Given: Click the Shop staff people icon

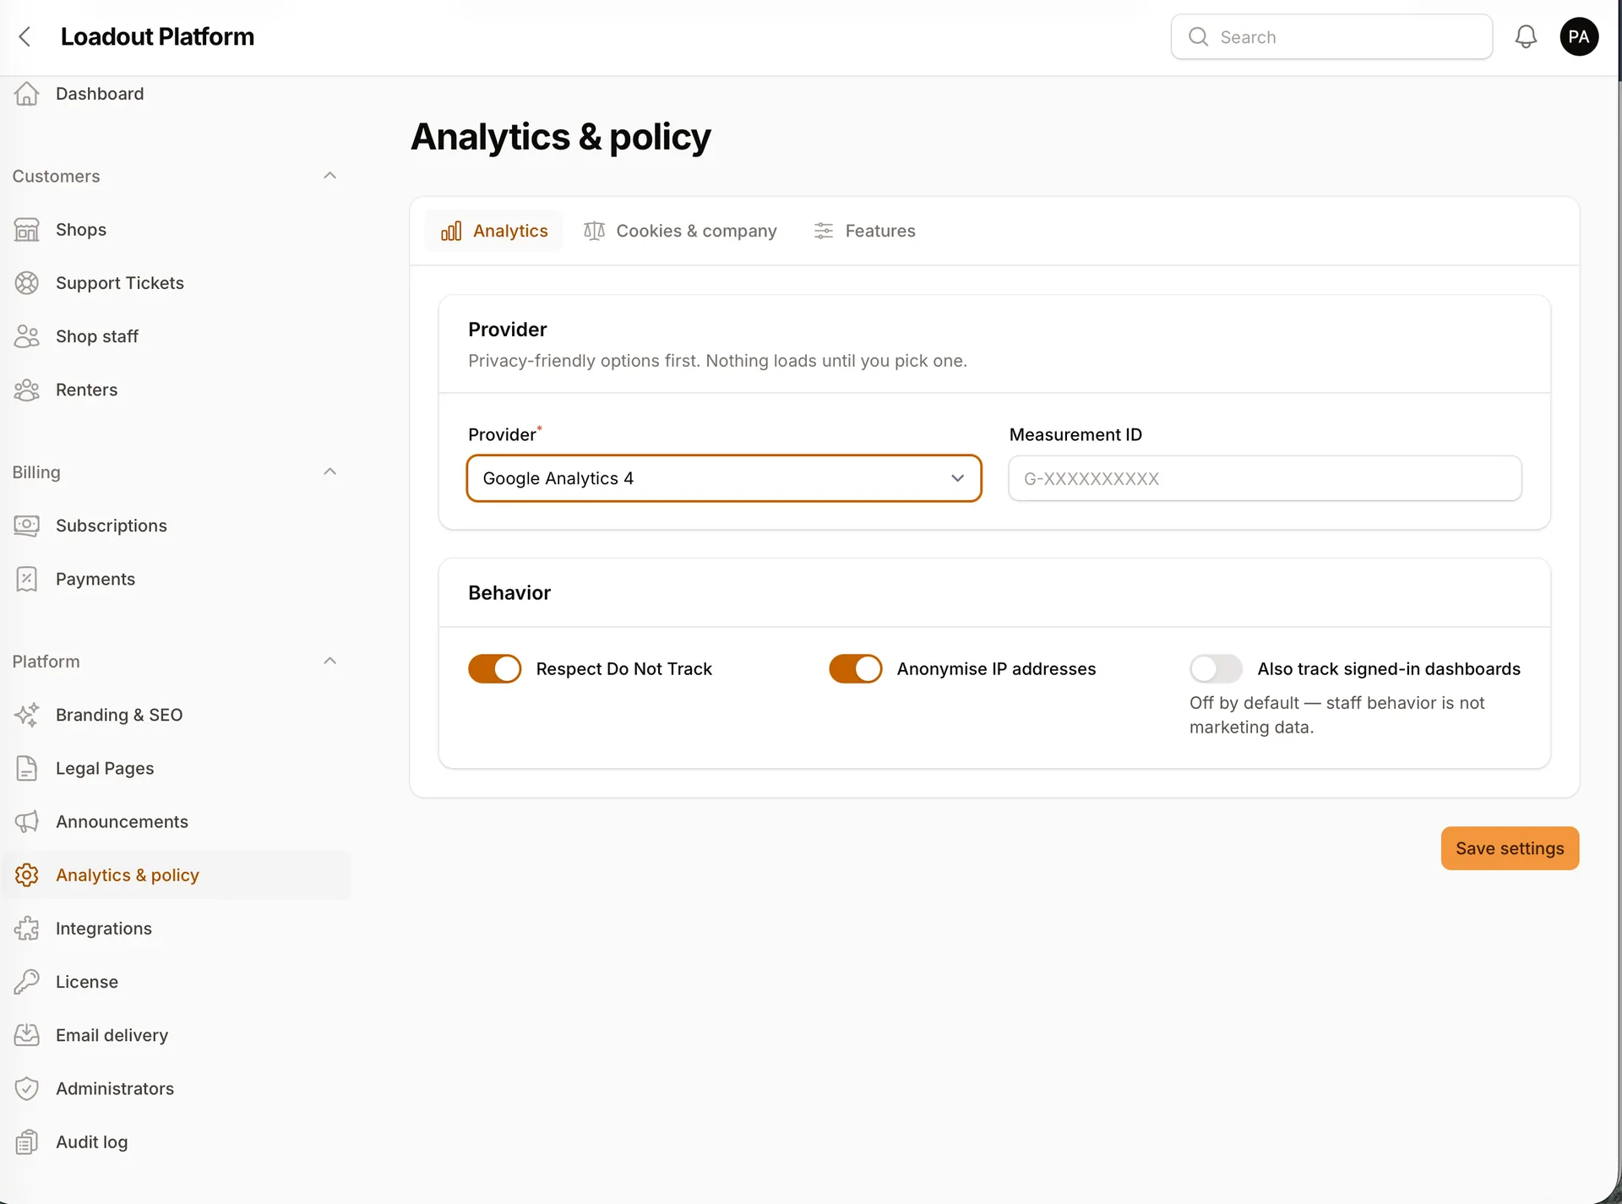Looking at the screenshot, I should pos(27,336).
